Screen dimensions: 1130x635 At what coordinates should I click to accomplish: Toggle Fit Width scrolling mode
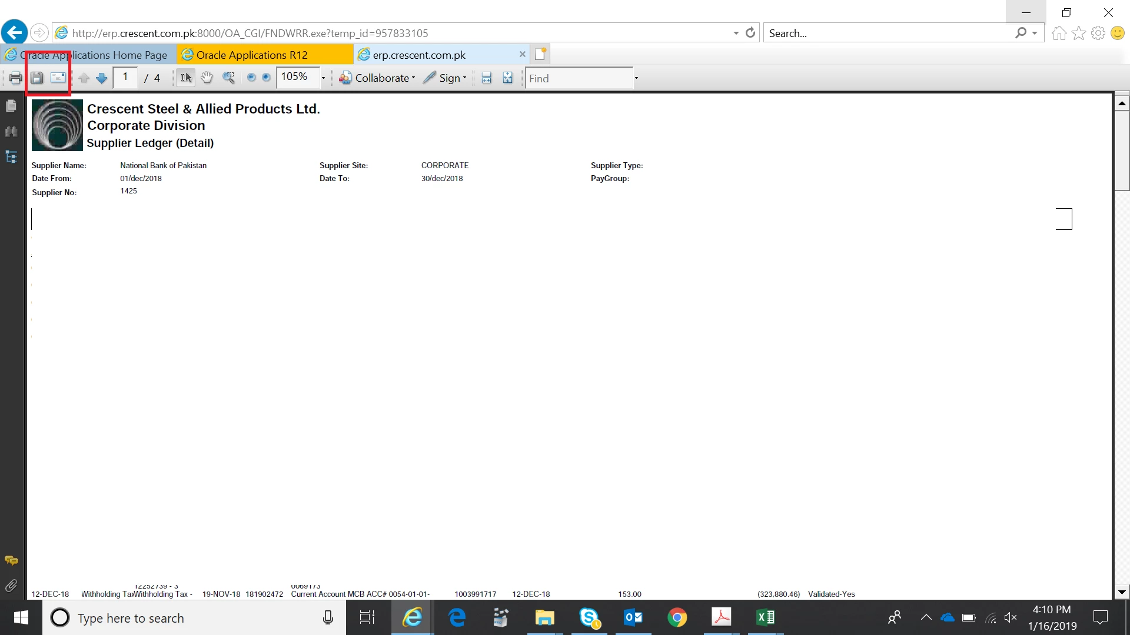point(486,78)
